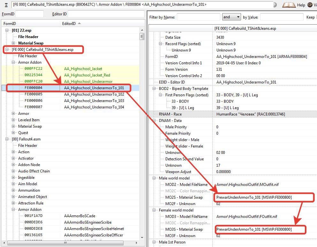Click the tree scroll-up arrow
This screenshot has width=317, height=247.
pos(142,30)
